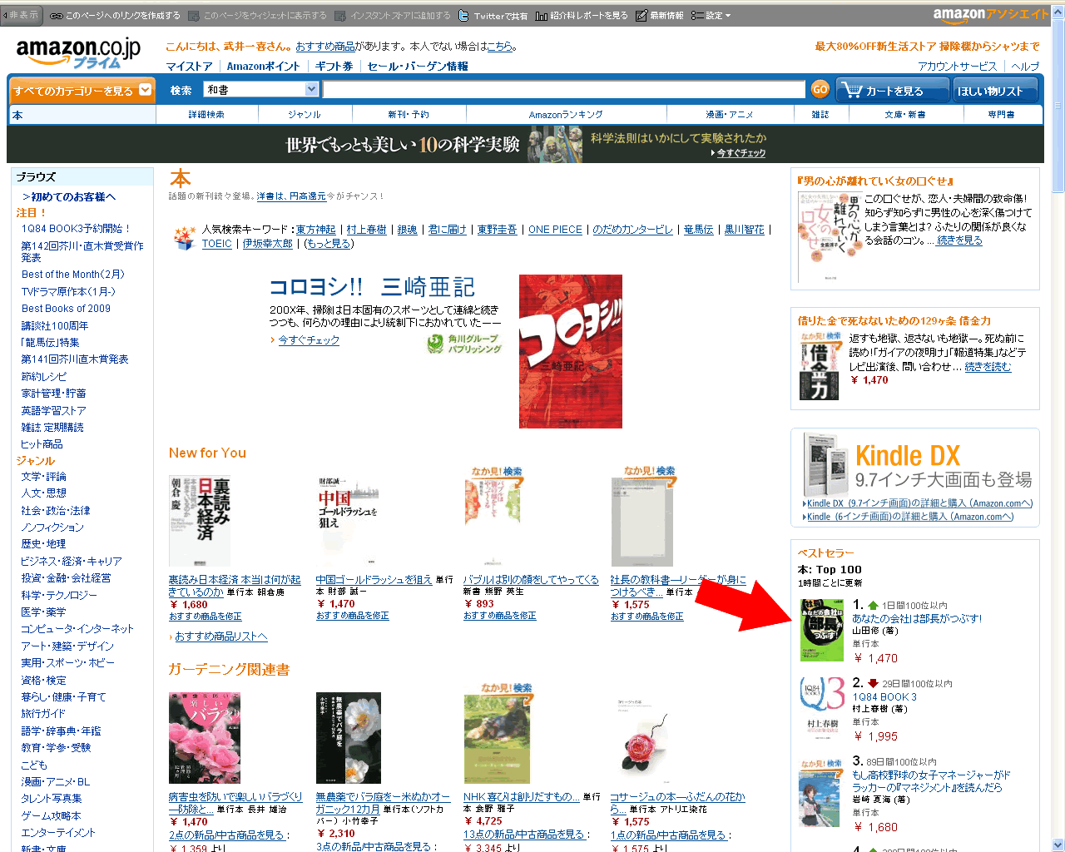
Task: Click the Kindle DX device image
Action: click(x=825, y=466)
